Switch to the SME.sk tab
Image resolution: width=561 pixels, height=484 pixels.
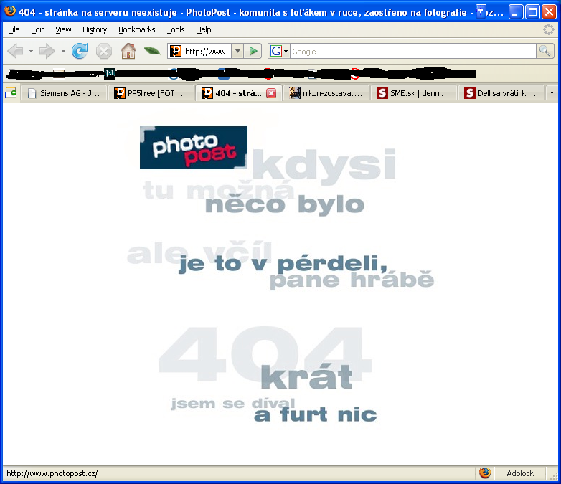click(414, 93)
